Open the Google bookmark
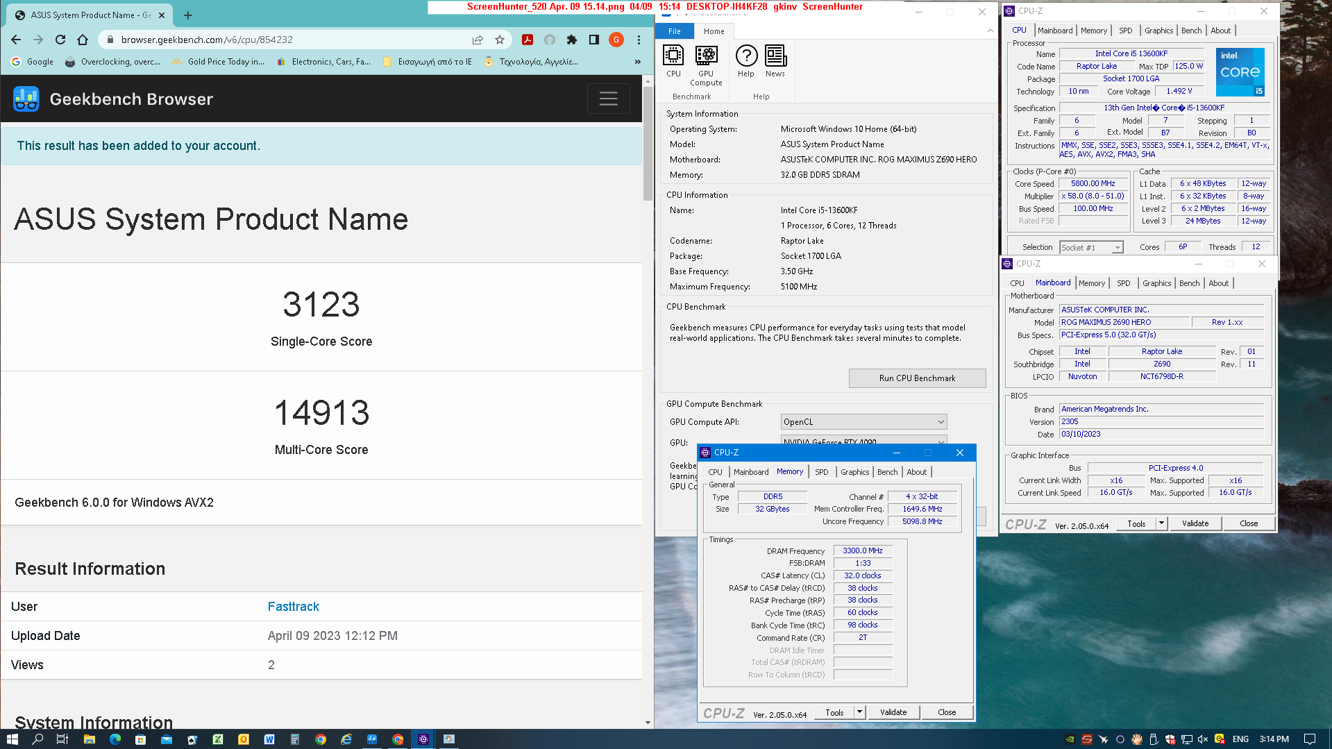Viewport: 1332px width, 749px height. point(33,62)
